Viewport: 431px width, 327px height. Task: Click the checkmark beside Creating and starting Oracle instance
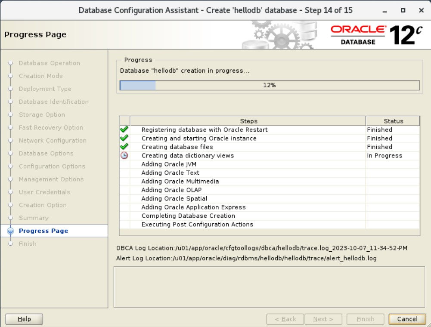124,138
